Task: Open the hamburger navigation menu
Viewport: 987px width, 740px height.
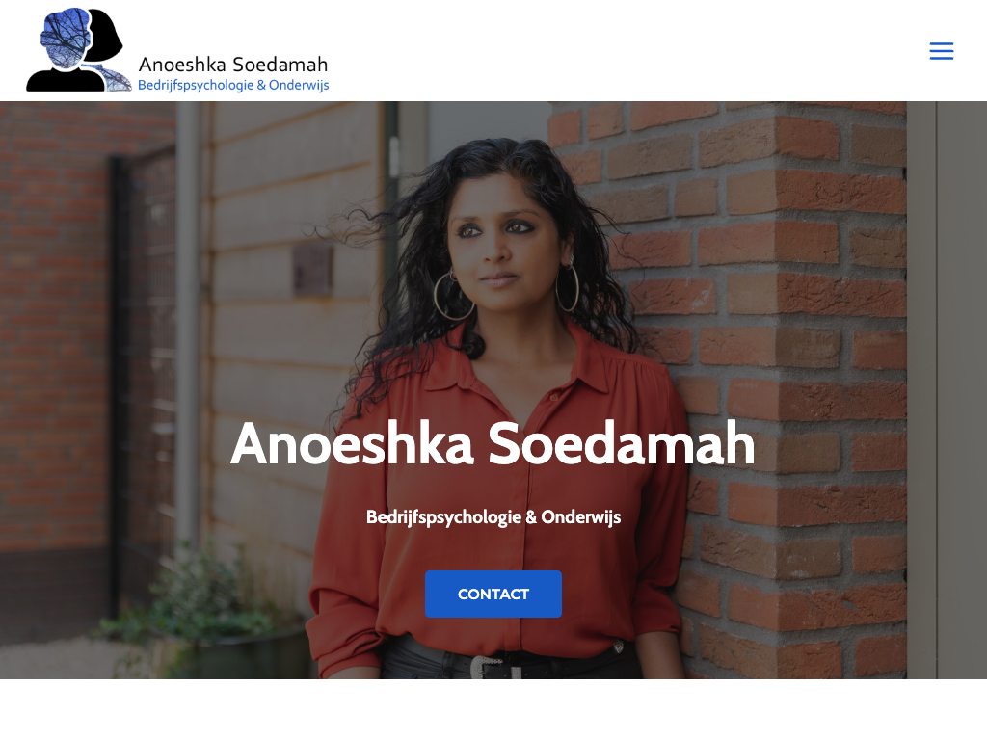Action: click(x=941, y=51)
